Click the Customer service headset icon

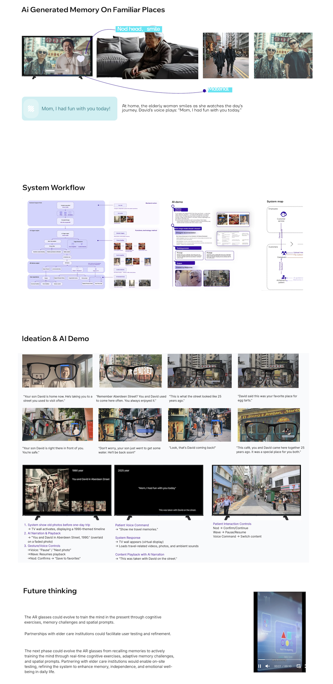pos(284,214)
